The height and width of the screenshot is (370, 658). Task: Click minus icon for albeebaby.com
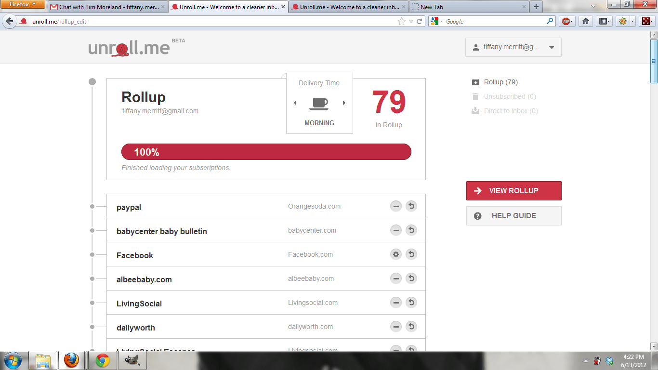(396, 278)
